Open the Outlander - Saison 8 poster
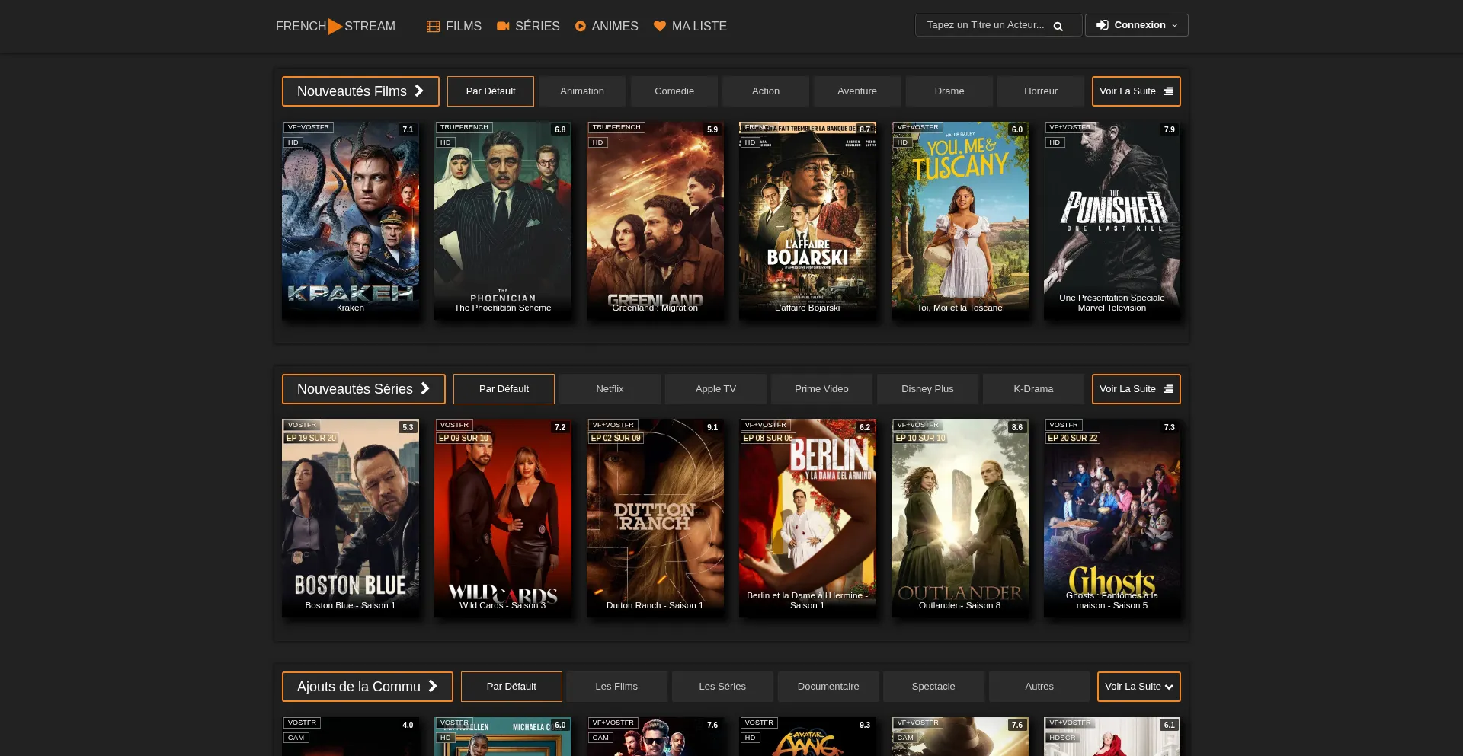 tap(960, 518)
